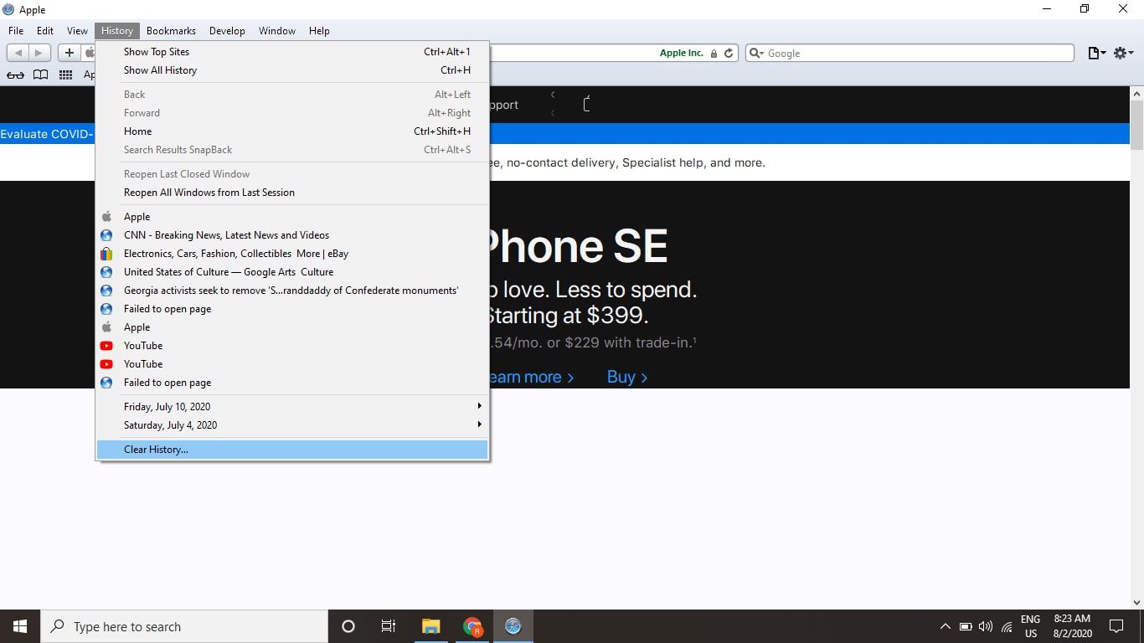Screen dimensions: 1144x643
Task: Open the page menu icon
Action: click(1096, 53)
